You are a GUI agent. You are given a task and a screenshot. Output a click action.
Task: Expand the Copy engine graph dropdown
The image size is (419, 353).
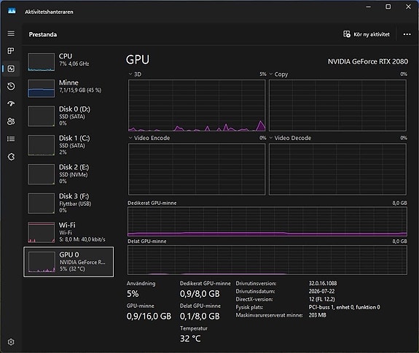point(271,74)
